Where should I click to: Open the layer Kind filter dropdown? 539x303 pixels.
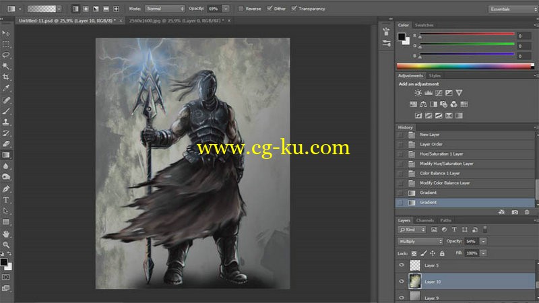[412, 230]
